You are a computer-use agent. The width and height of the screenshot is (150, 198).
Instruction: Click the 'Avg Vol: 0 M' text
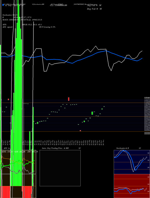click(x=94, y=5)
